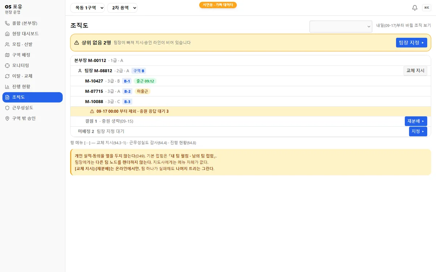The height and width of the screenshot is (272, 436).
Task: Click the 조직도 page heading
Action: [79, 25]
